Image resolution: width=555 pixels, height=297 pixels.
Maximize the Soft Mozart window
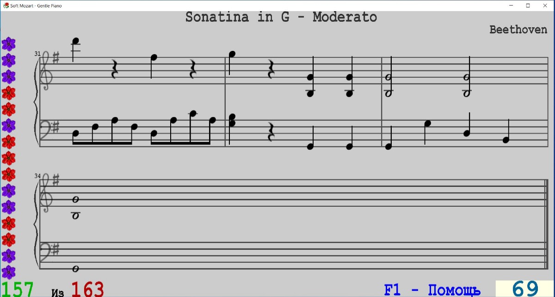pos(528,6)
